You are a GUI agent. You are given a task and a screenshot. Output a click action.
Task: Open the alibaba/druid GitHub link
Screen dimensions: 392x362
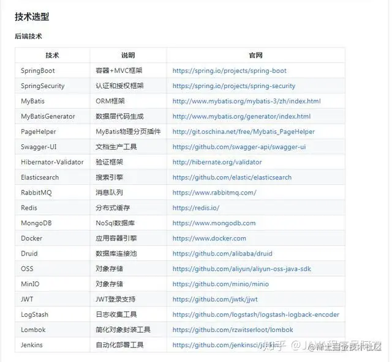[222, 253]
